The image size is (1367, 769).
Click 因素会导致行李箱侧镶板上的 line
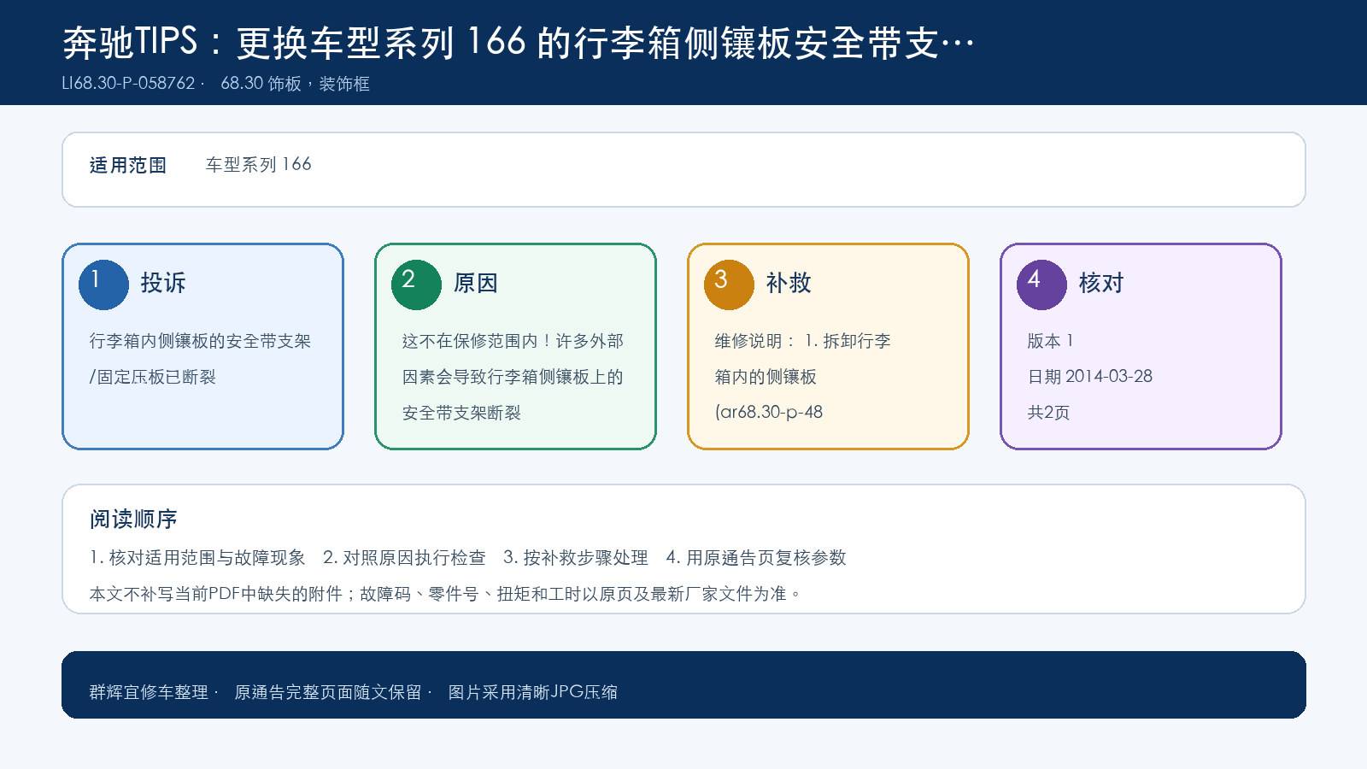pos(513,377)
